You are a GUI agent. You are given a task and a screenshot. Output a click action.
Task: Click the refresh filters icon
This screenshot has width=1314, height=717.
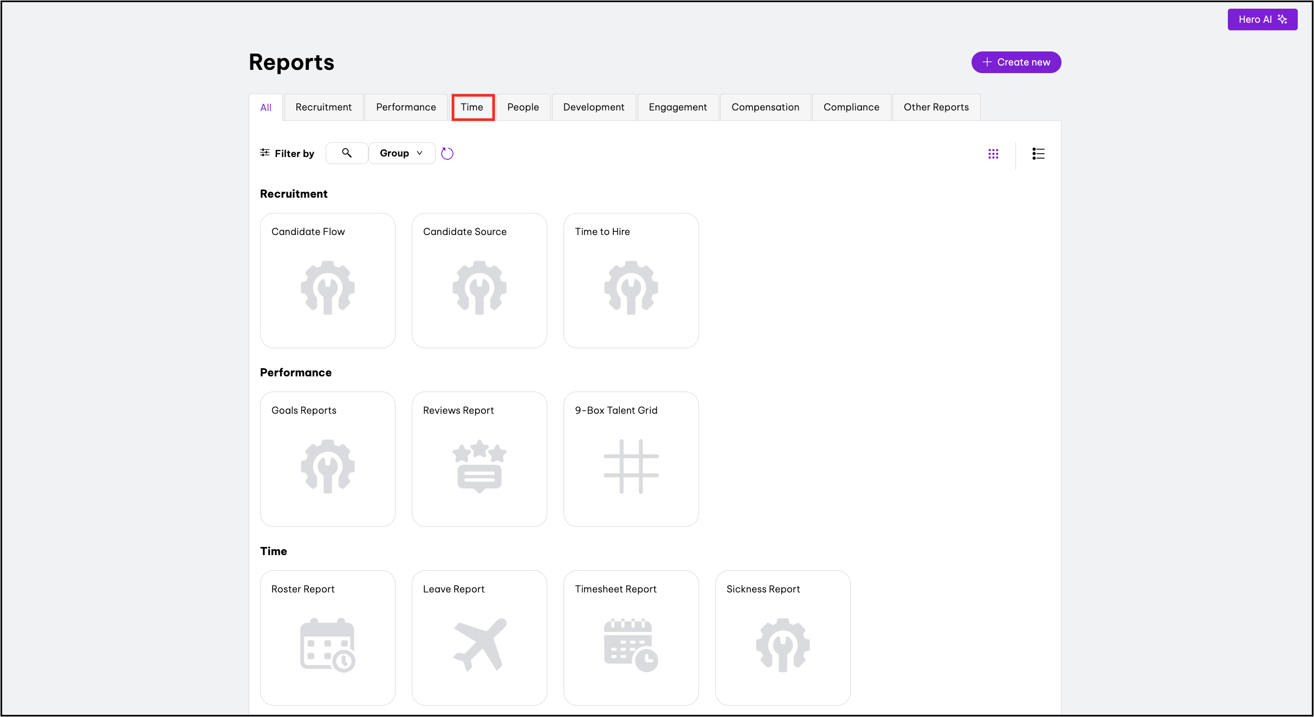(x=447, y=154)
